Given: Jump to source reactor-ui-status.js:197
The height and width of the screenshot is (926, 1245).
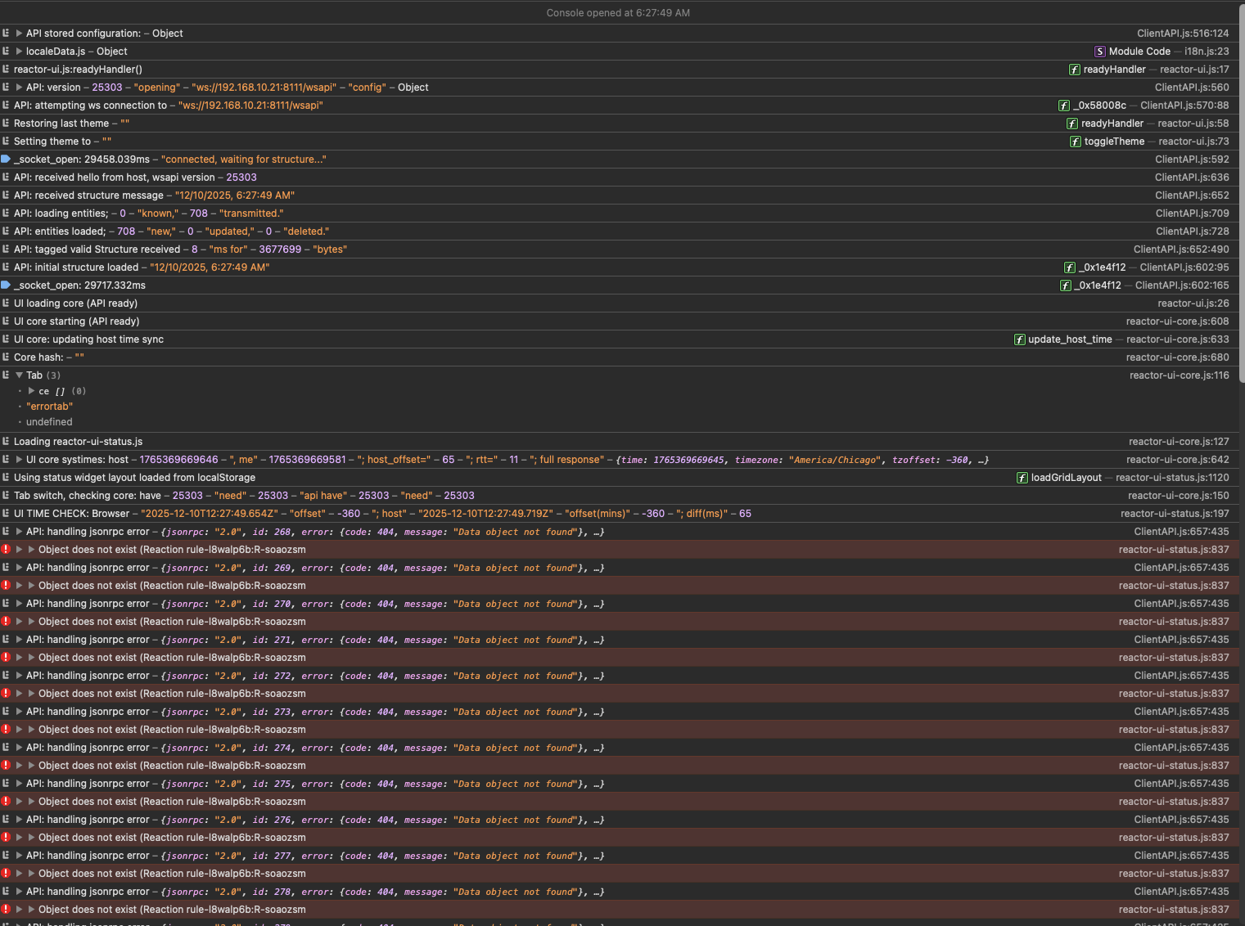Looking at the screenshot, I should [x=1175, y=514].
